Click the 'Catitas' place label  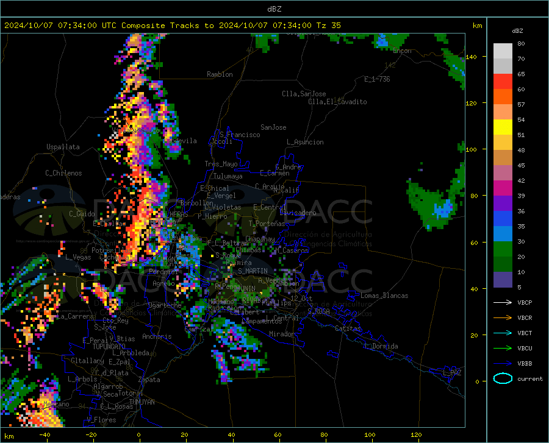pyautogui.click(x=348, y=328)
